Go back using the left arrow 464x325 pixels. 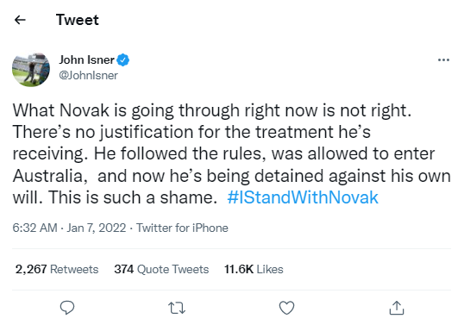click(x=20, y=20)
